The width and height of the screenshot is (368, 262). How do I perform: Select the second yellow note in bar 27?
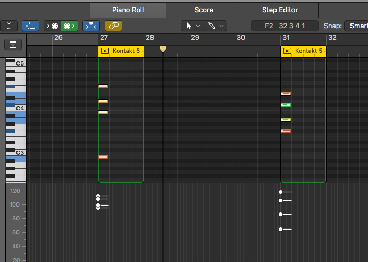coord(103,112)
